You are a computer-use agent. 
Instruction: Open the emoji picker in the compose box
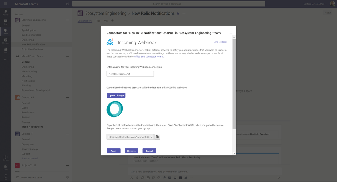click(142, 178)
